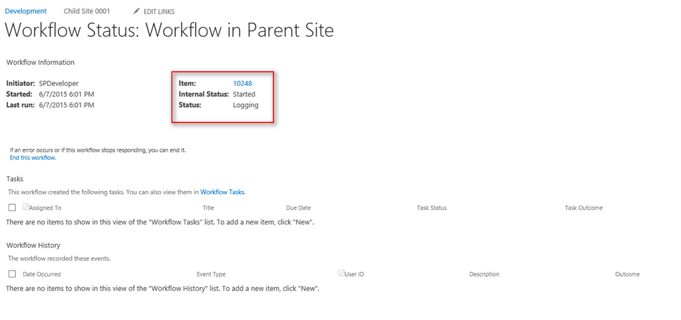The image size is (681, 320).
Task: Click the small icon before User ID
Action: 341,273
